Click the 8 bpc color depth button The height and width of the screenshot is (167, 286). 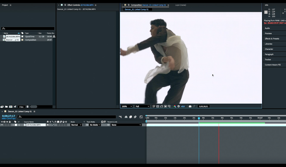(22, 107)
